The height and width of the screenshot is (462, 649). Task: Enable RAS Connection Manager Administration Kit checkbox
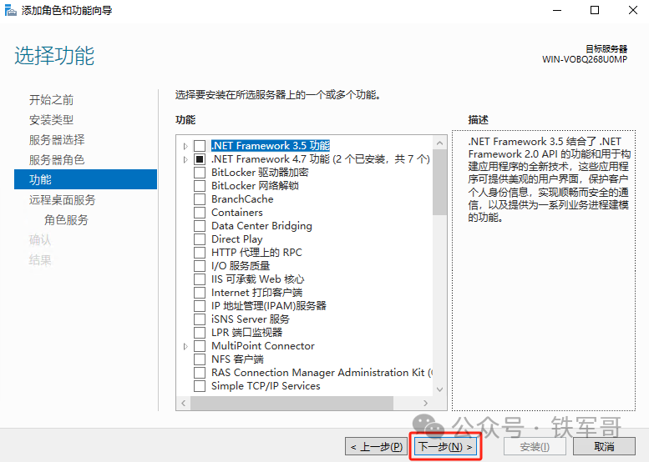click(x=200, y=373)
